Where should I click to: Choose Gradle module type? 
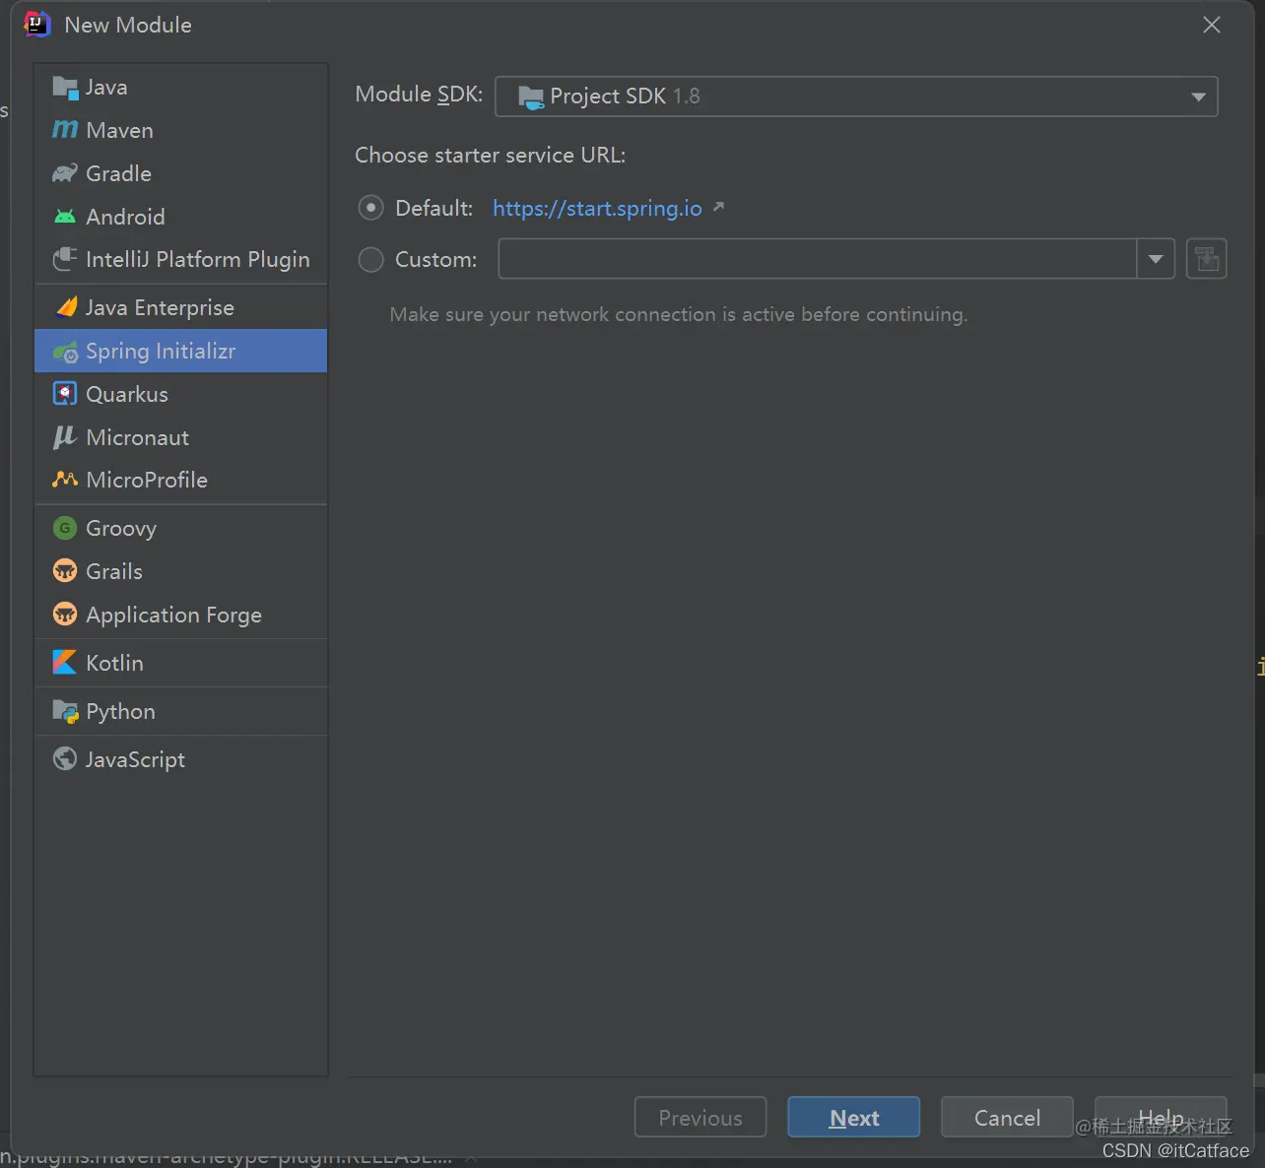(x=181, y=173)
